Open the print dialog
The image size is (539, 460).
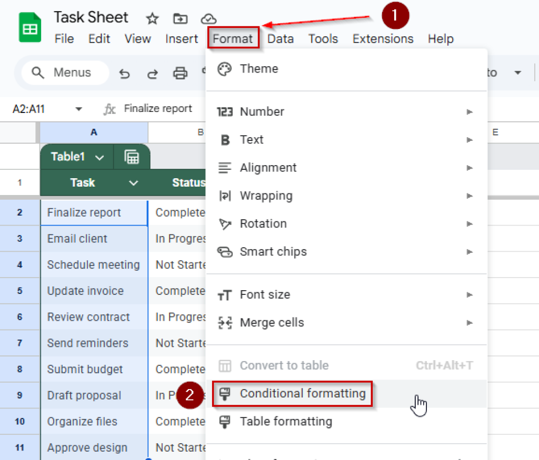point(181,74)
